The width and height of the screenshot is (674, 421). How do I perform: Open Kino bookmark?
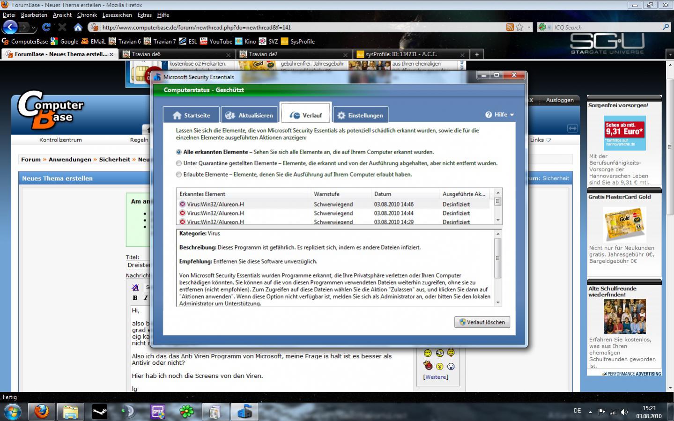click(245, 41)
